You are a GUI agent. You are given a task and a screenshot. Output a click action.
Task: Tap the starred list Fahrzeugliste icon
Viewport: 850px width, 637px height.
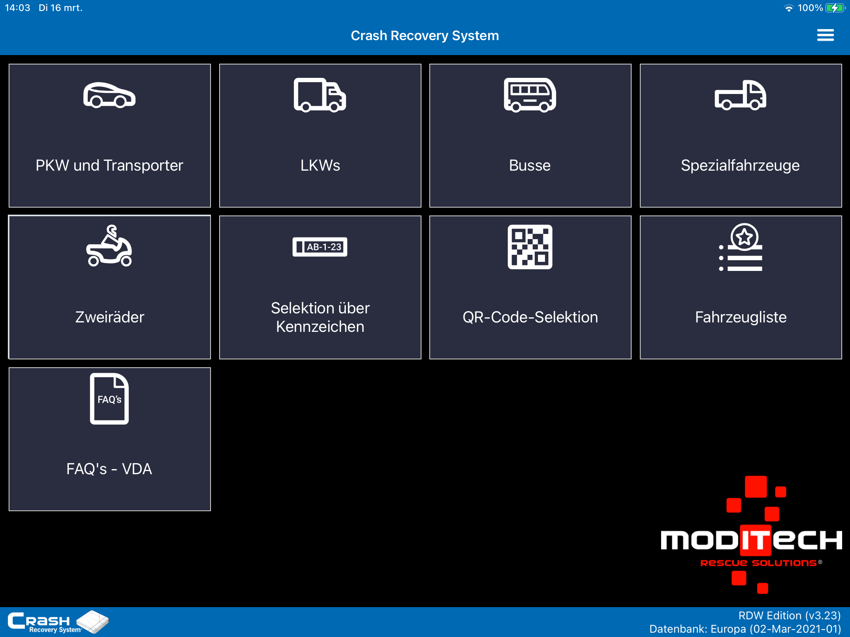(740, 247)
